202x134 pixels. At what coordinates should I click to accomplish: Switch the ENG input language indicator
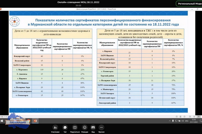187,121
